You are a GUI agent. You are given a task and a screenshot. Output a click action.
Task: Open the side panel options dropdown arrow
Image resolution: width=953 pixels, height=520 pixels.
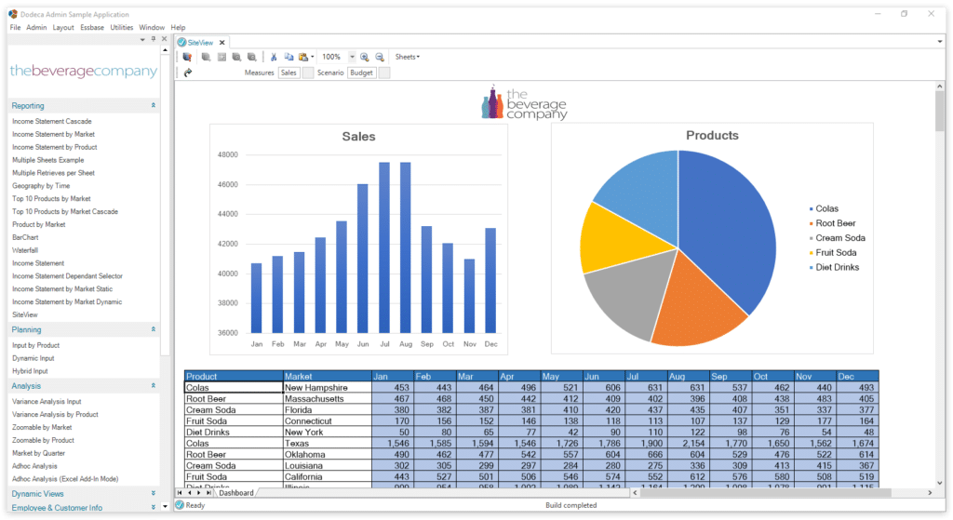pos(142,39)
